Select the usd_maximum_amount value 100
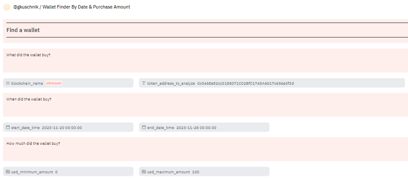 (x=196, y=172)
